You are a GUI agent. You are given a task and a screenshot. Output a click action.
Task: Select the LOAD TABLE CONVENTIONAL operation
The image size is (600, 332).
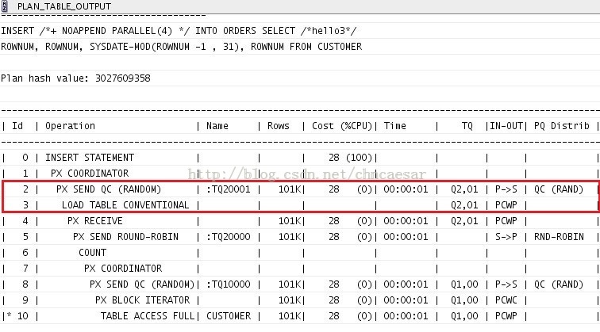[x=125, y=205]
